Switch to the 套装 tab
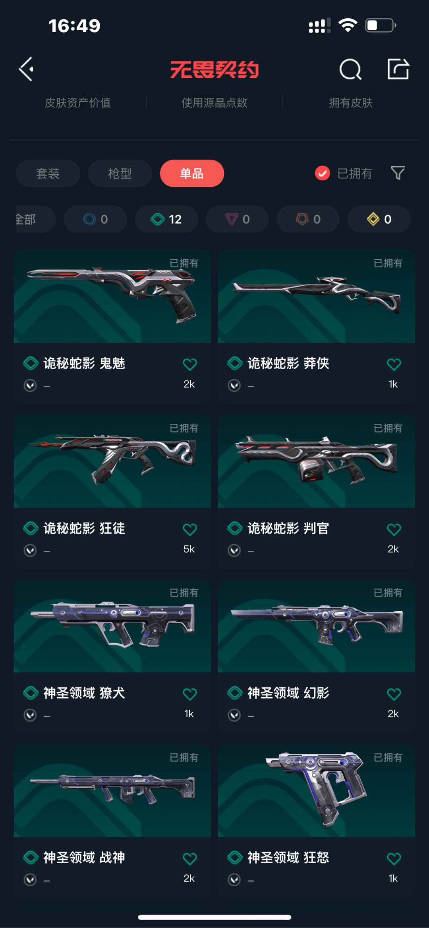429x928 pixels. coord(48,174)
